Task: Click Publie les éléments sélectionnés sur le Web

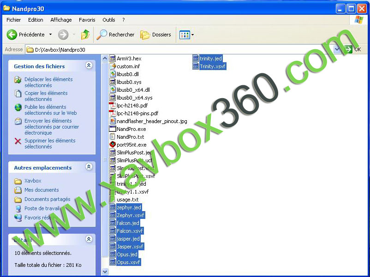Action: [x=50, y=110]
